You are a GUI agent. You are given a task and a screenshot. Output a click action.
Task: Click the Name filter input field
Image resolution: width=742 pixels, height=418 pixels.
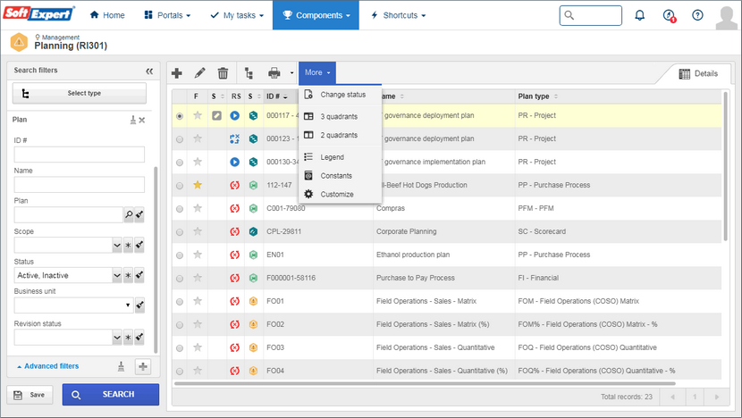coord(79,185)
